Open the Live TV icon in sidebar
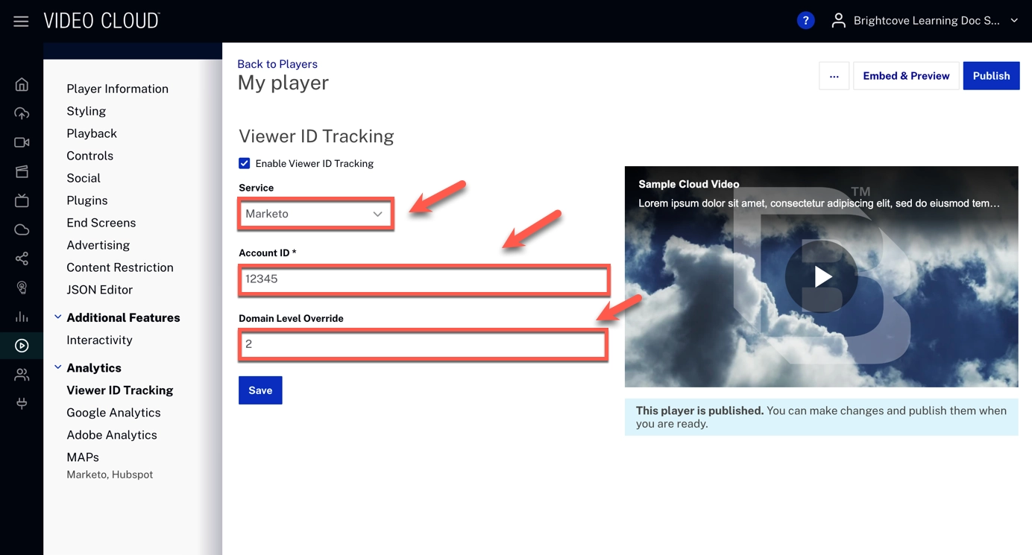1032x555 pixels. (22, 200)
